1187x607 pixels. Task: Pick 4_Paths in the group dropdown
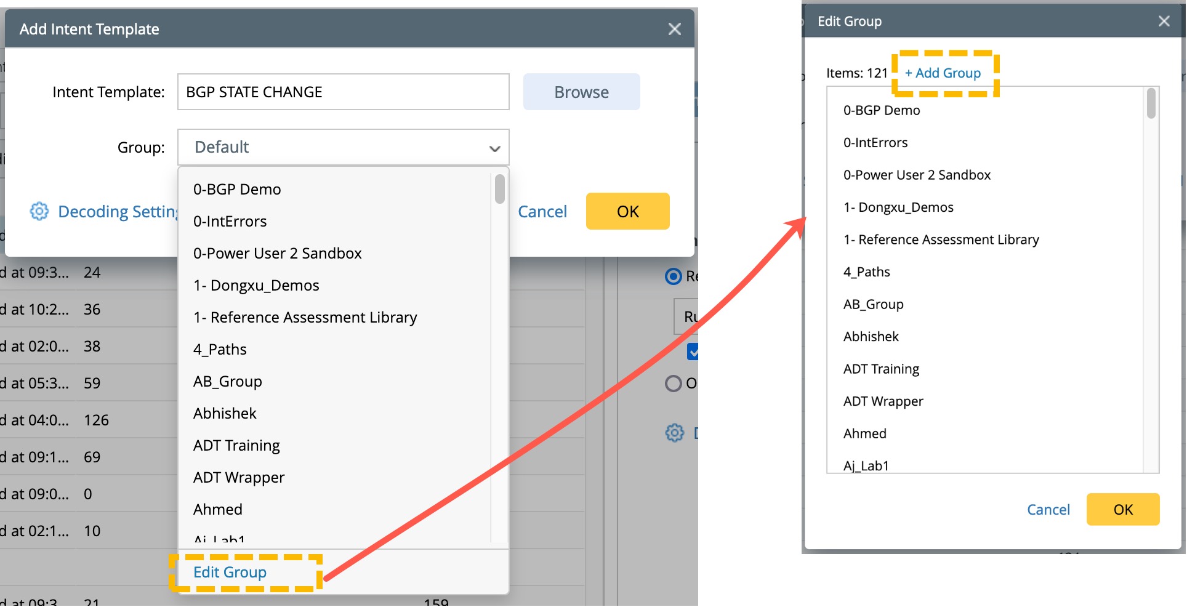[220, 349]
